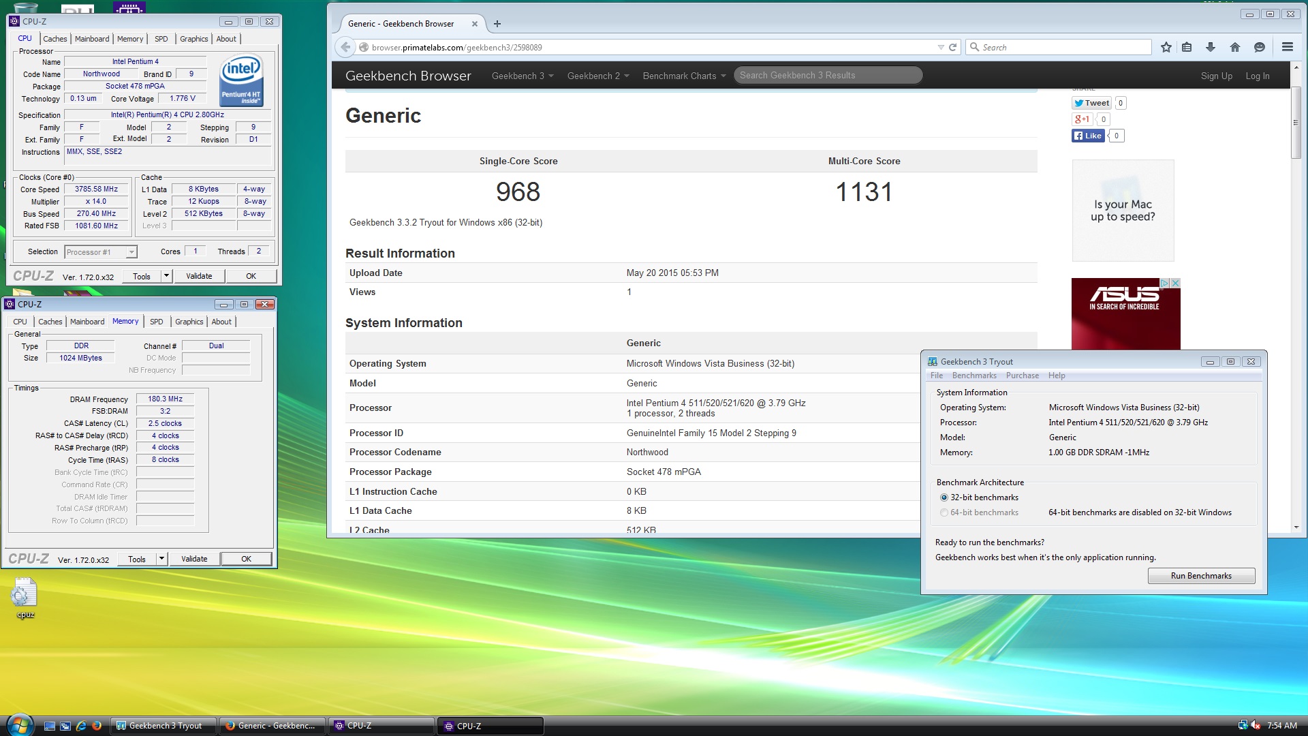Open the Benchmarks menu in Geekbench Tryout
Viewport: 1308px width, 736px height.
pyautogui.click(x=974, y=375)
